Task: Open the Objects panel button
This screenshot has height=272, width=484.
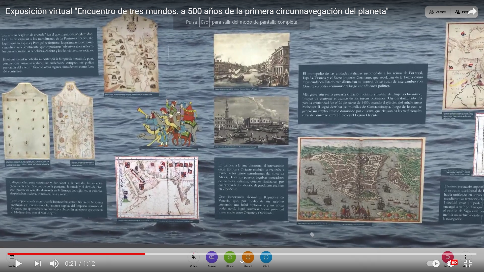Action: tap(437, 12)
